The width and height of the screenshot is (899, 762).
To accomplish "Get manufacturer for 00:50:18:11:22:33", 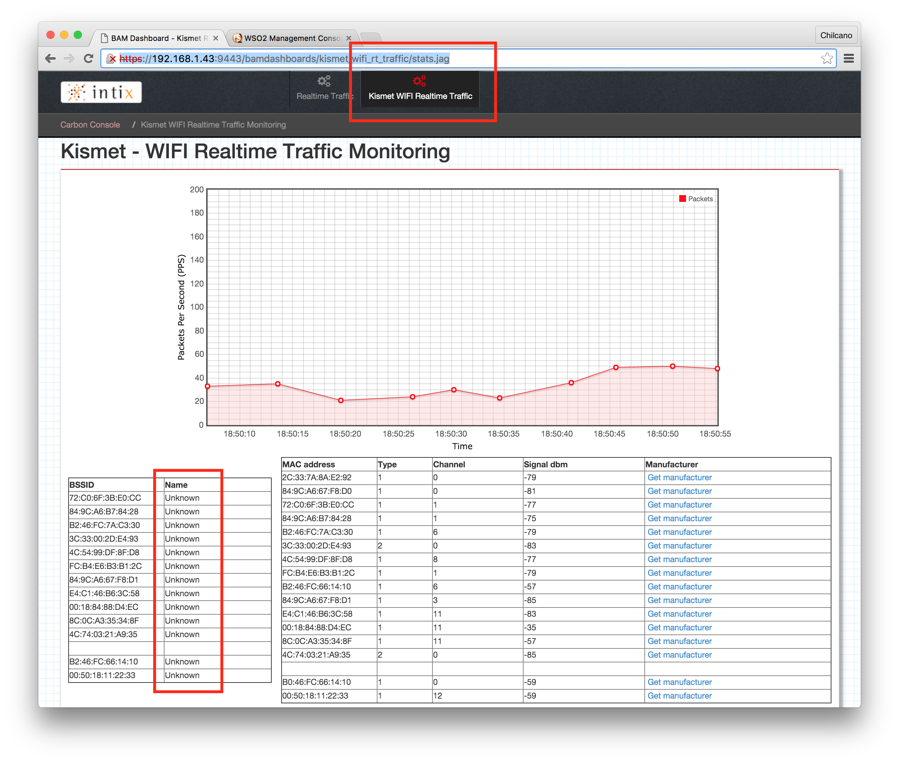I will pos(679,695).
